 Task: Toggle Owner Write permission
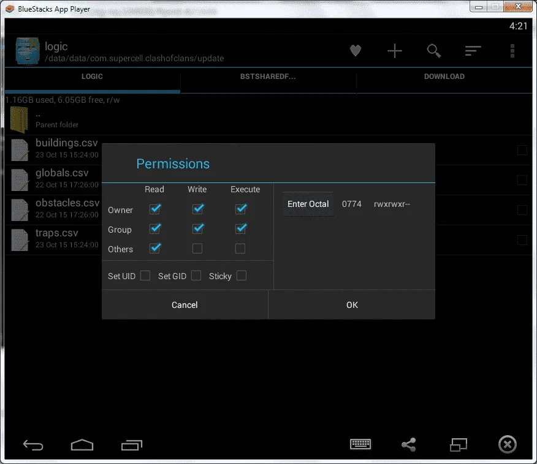(x=198, y=209)
